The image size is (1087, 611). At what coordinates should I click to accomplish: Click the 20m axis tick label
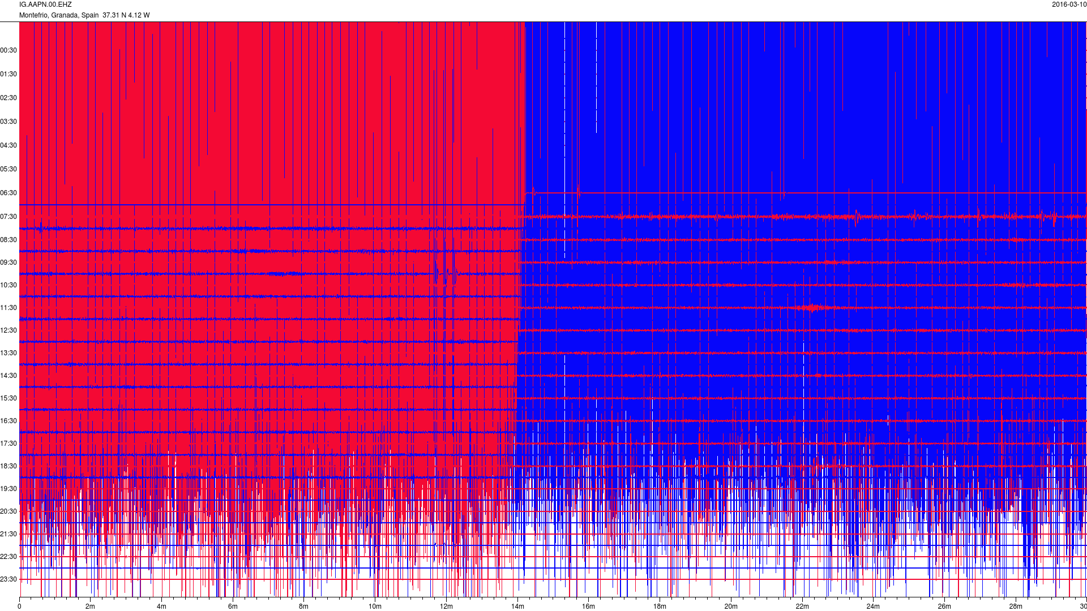[x=731, y=606]
